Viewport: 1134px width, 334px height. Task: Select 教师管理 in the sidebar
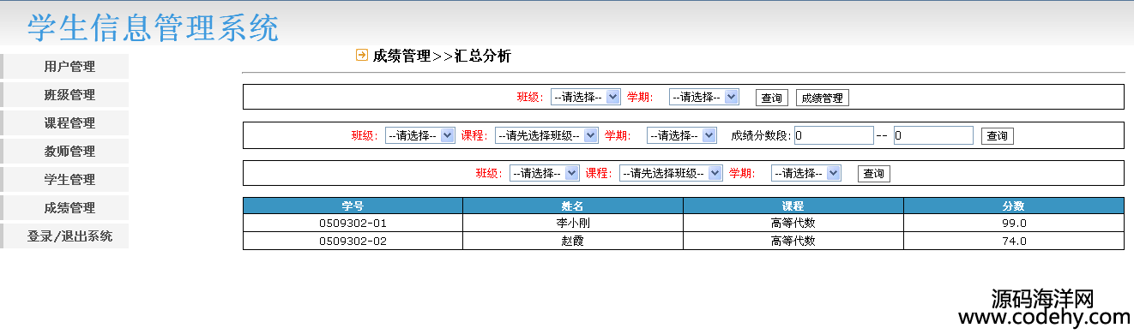pos(69,152)
